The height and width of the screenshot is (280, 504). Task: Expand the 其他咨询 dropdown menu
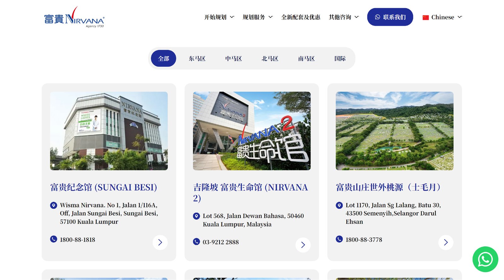pyautogui.click(x=344, y=17)
